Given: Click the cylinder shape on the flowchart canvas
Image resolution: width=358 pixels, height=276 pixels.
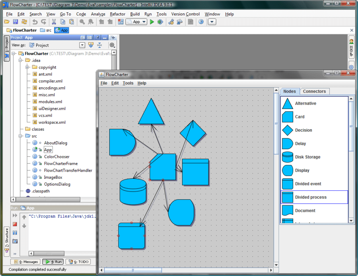Looking at the screenshot, I should tap(133, 192).
